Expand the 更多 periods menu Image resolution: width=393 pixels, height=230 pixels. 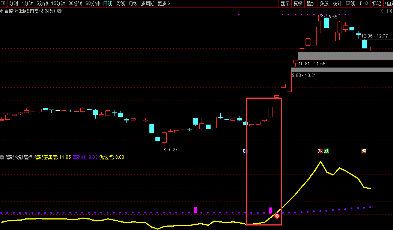(164, 3)
